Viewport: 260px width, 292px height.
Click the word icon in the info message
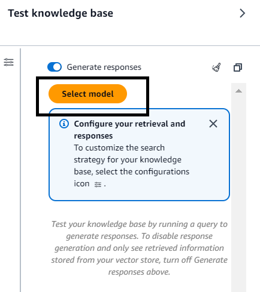coord(81,183)
